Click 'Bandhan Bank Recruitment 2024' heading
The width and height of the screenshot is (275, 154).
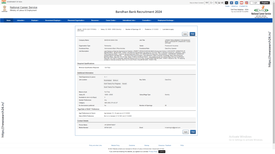click(139, 12)
